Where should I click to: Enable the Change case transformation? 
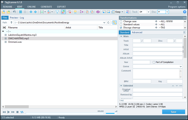point(121,21)
